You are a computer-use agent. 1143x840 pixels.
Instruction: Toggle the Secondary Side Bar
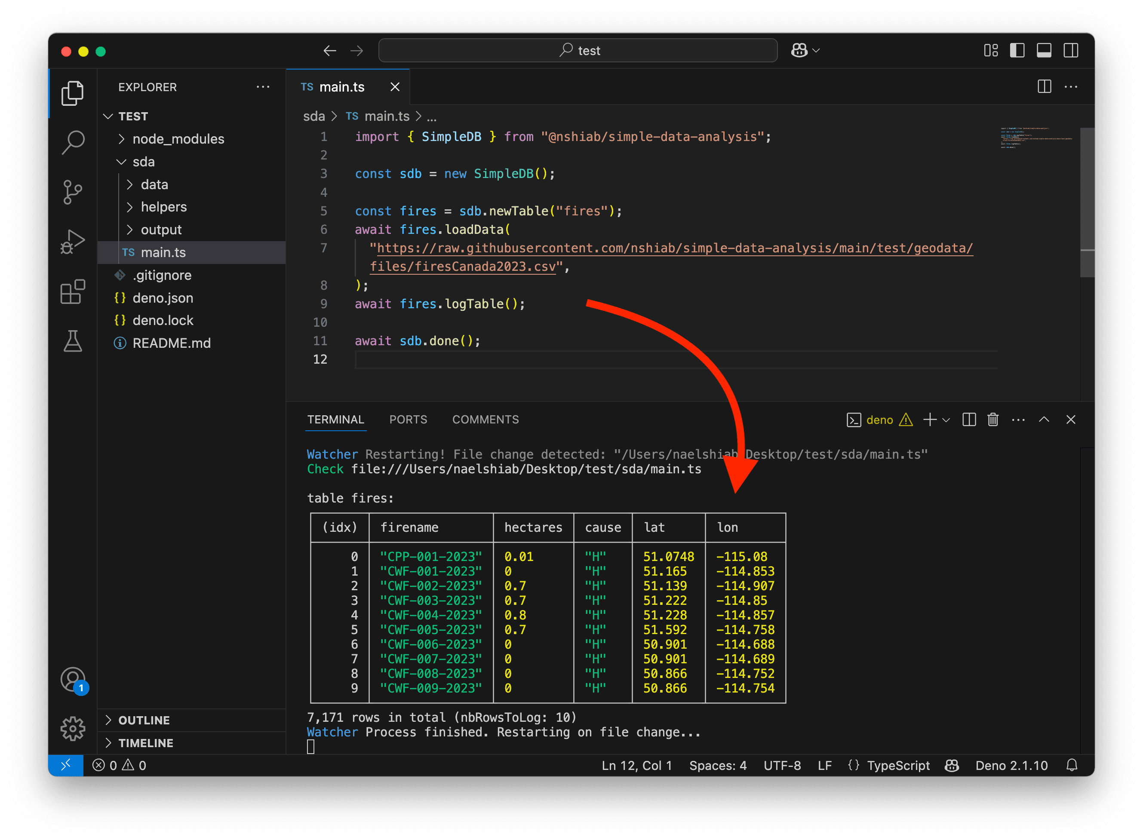(1071, 50)
